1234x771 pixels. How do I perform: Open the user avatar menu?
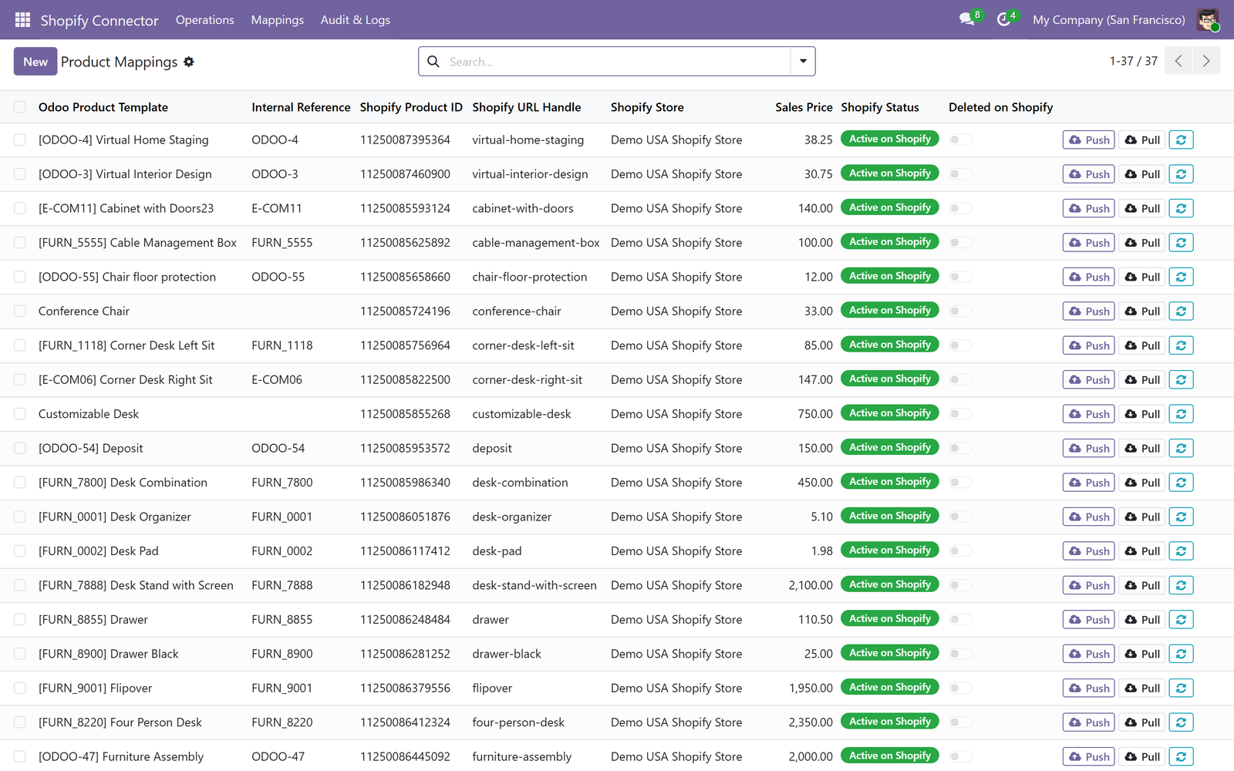(1208, 20)
